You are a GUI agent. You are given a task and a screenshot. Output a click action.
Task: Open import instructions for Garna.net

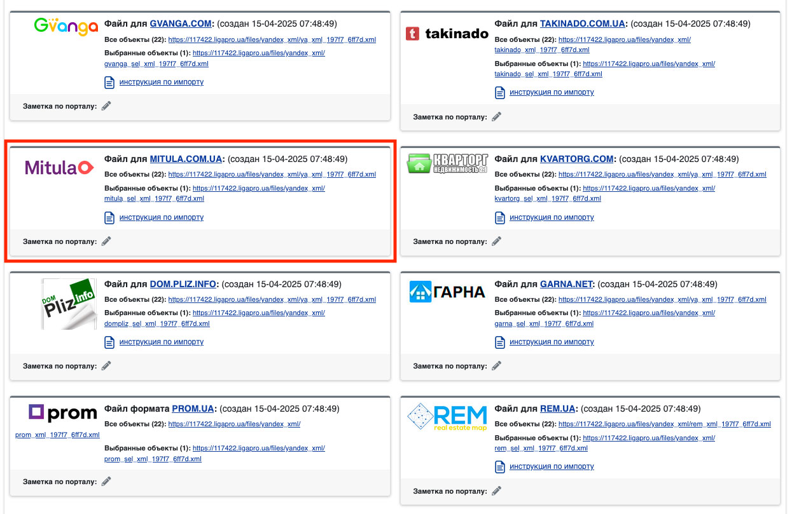tap(552, 342)
